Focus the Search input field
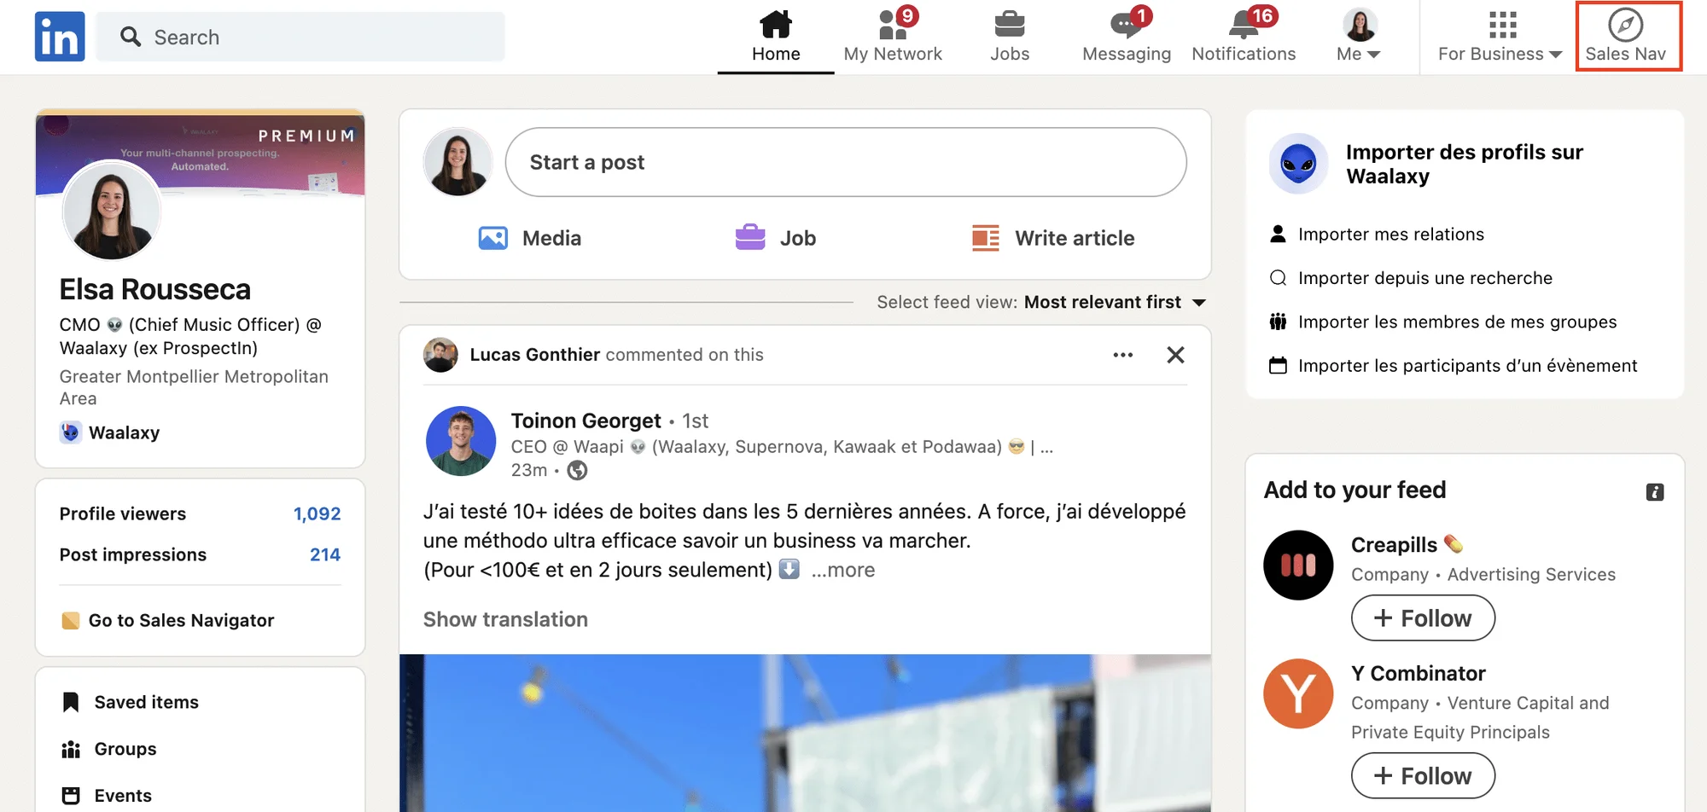 300,37
